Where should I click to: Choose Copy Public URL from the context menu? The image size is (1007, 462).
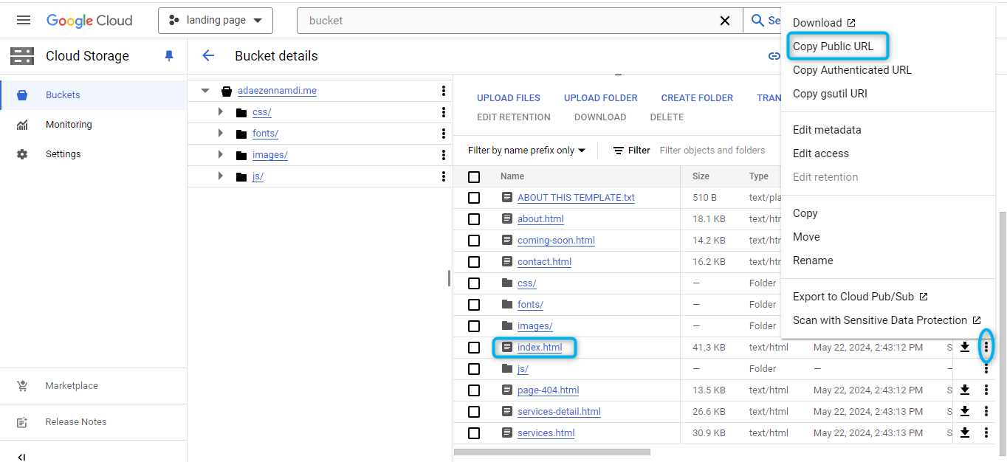coord(833,46)
